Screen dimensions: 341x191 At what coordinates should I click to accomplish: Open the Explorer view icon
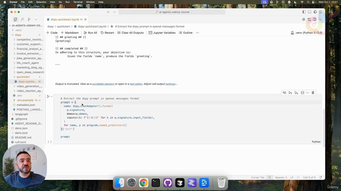point(15,19)
